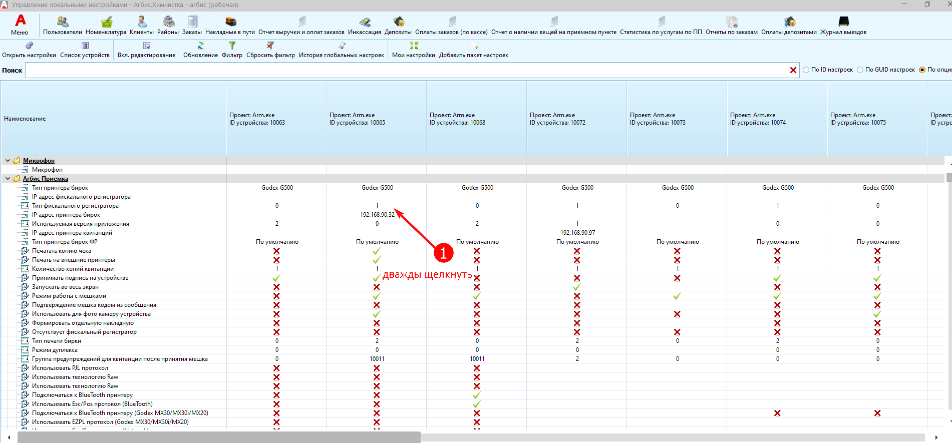The image size is (952, 443).
Task: Click column header for device ID 10072
Action: pos(577,119)
